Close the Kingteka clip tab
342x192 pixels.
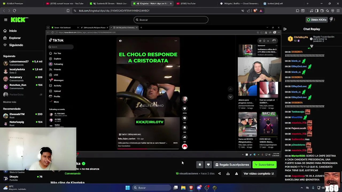(171, 3)
